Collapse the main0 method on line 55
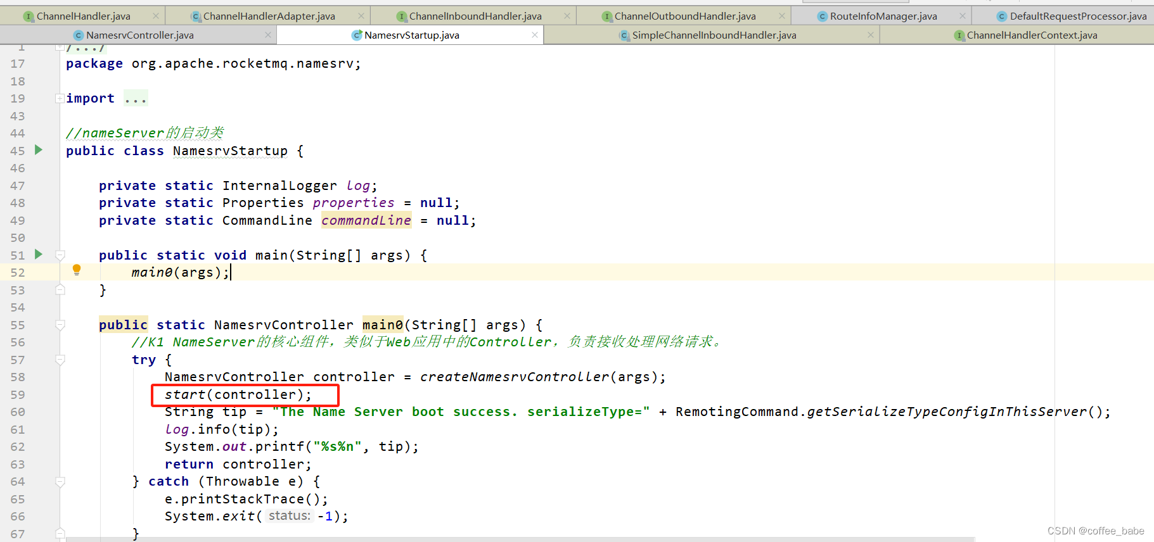This screenshot has height=542, width=1154. [60, 325]
